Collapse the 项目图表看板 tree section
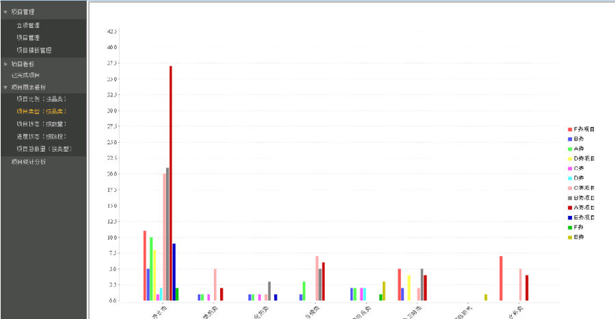The width and height of the screenshot is (615, 319). (x=5, y=87)
